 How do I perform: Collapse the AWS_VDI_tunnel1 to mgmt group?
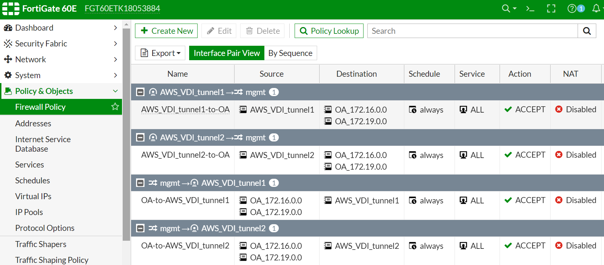click(140, 92)
